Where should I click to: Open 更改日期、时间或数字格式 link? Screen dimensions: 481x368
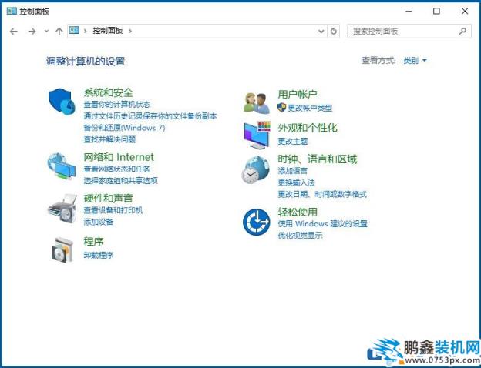322,194
